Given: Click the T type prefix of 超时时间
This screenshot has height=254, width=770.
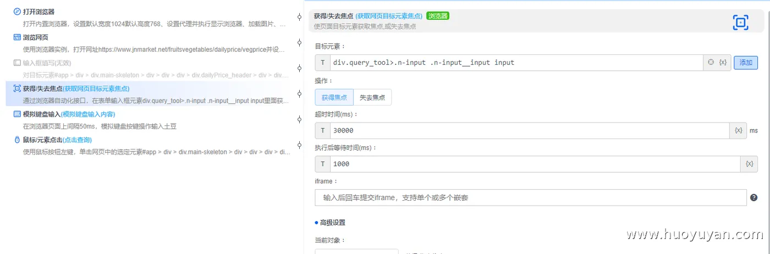Looking at the screenshot, I should 322,130.
